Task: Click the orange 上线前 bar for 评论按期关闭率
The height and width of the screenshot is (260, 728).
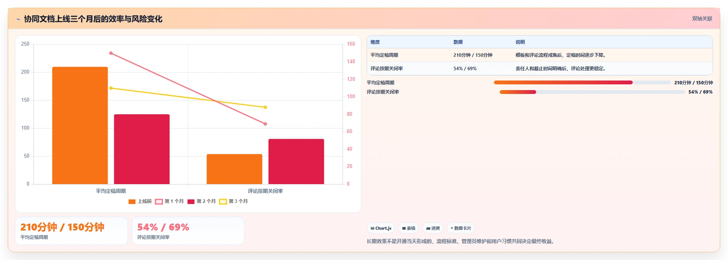Action: (234, 169)
